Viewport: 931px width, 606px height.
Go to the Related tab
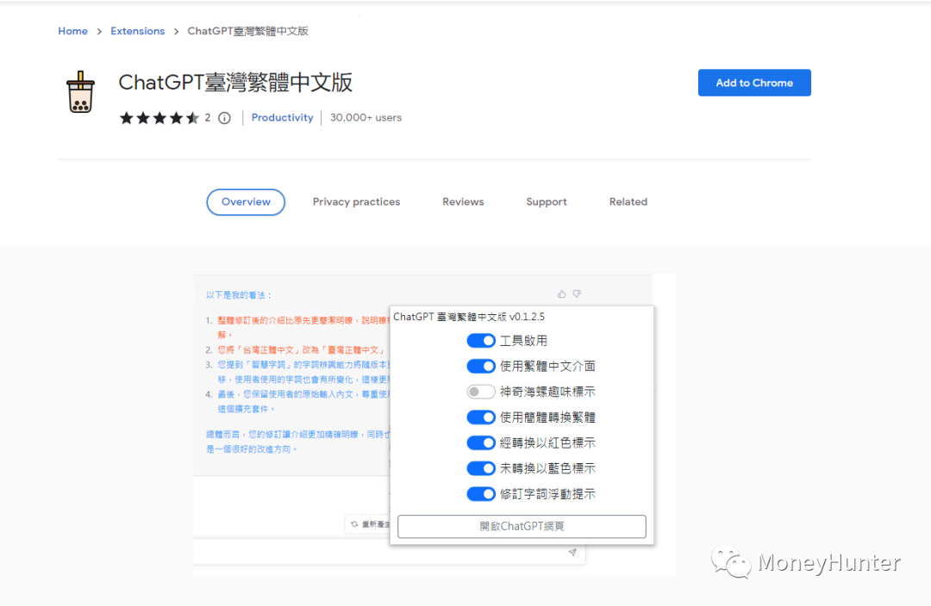point(628,201)
